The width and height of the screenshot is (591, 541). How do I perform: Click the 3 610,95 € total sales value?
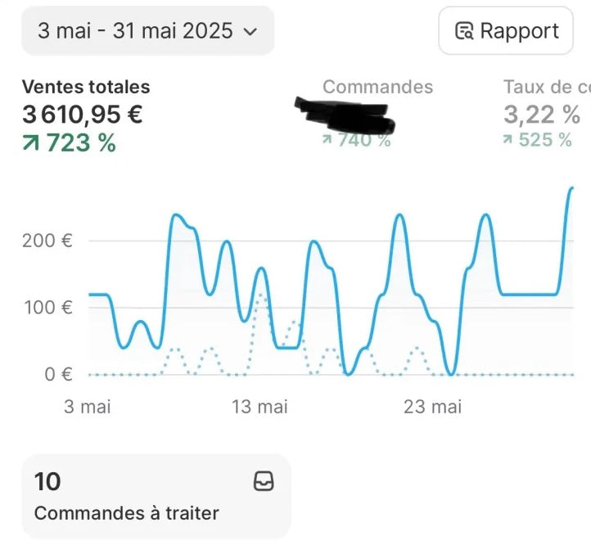[83, 115]
